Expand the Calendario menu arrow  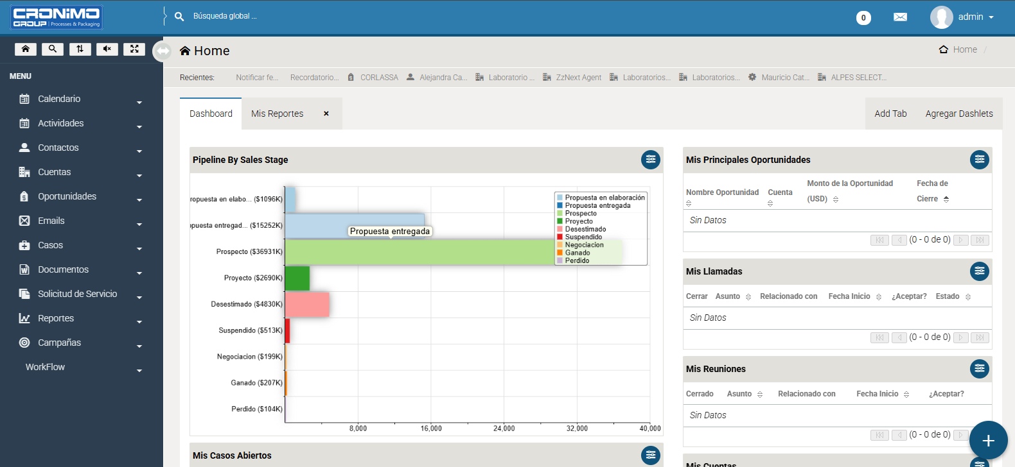(x=139, y=102)
